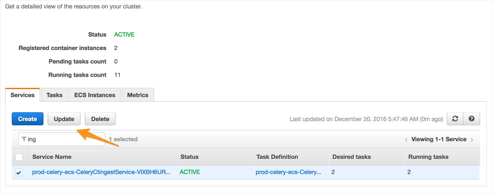Sort by the Running tasks column header

(x=428, y=157)
